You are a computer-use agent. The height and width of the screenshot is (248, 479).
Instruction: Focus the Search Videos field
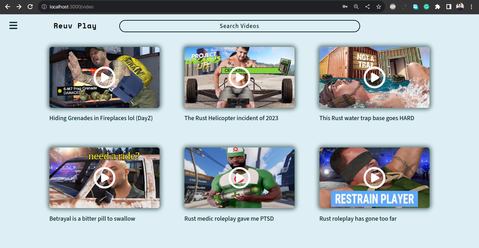[x=239, y=26]
